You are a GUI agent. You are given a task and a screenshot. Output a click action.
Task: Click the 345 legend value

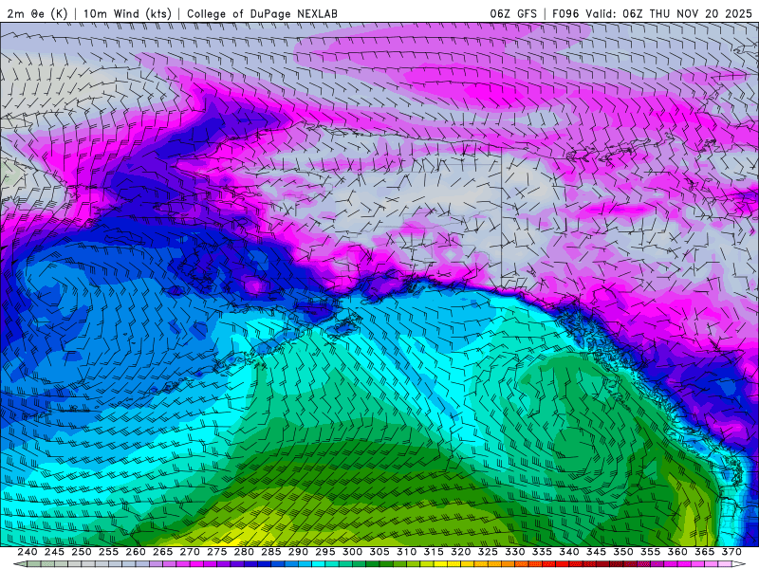[597, 552]
